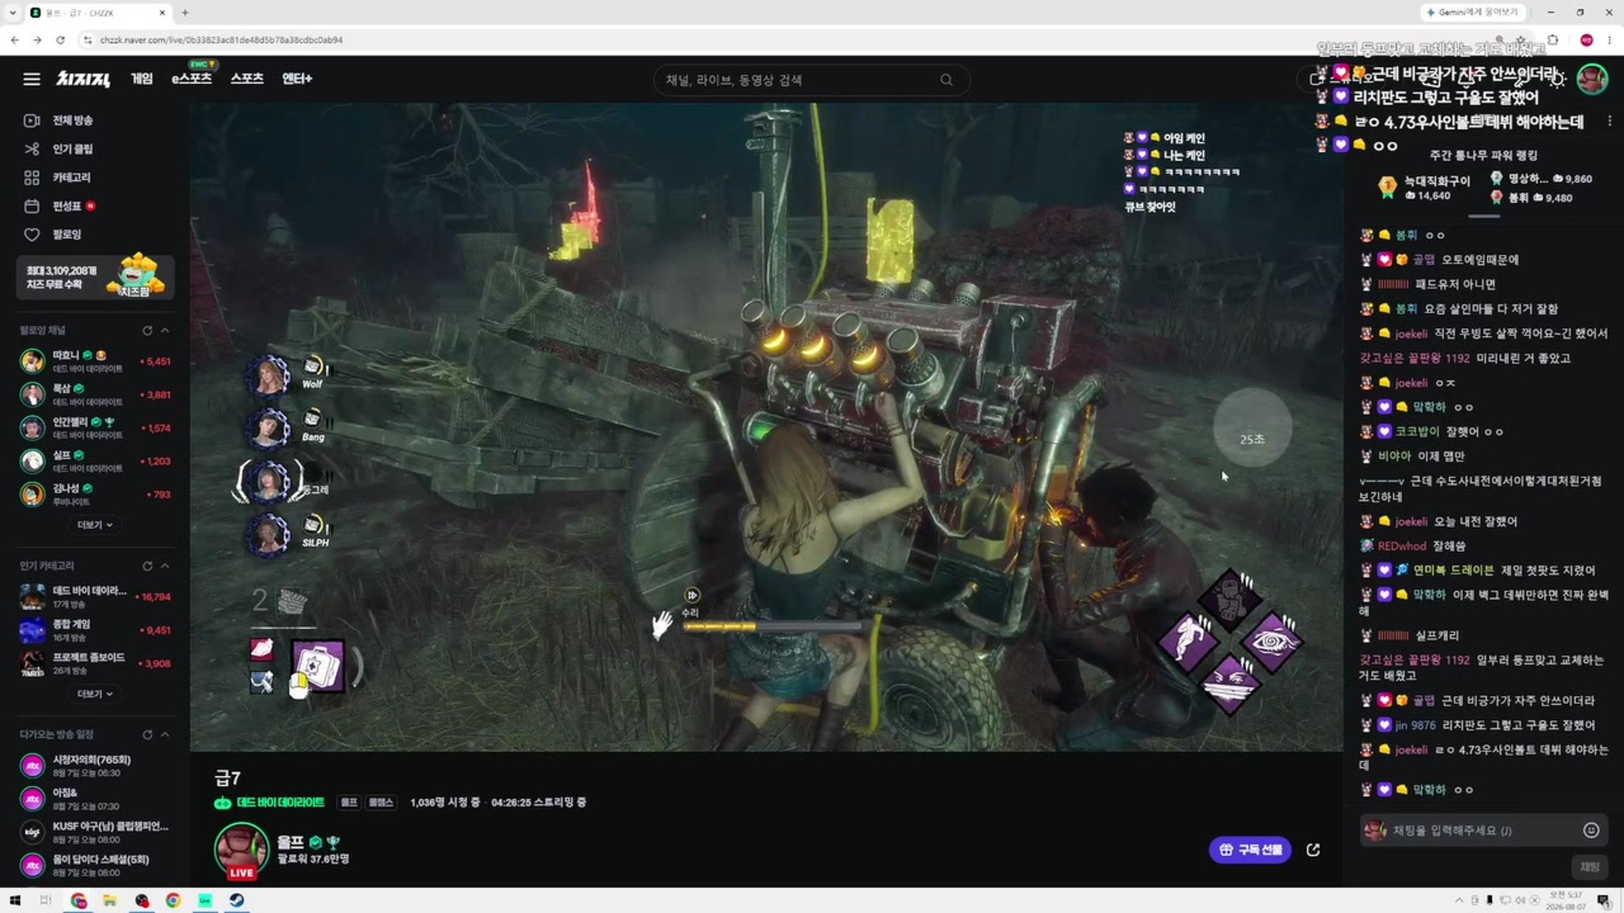Show hidden system tray icons
Viewport: 1624px width, 913px height.
pyautogui.click(x=1458, y=900)
